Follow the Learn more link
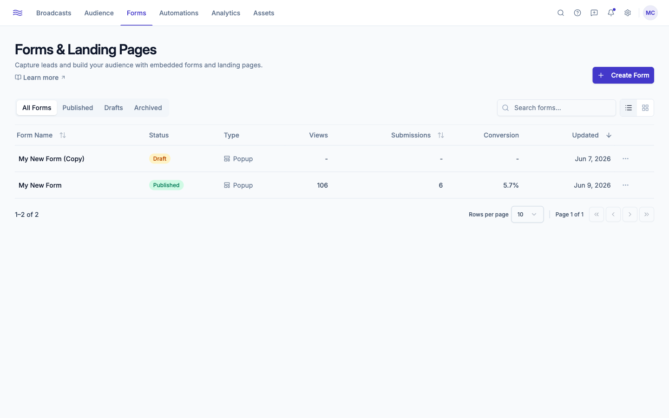 point(40,78)
